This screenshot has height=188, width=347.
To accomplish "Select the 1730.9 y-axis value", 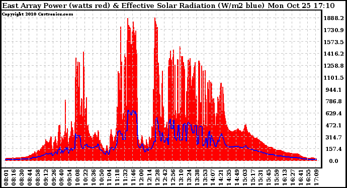I will click(333, 30).
